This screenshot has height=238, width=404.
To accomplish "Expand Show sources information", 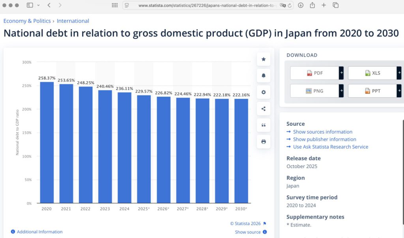I will pos(323,132).
